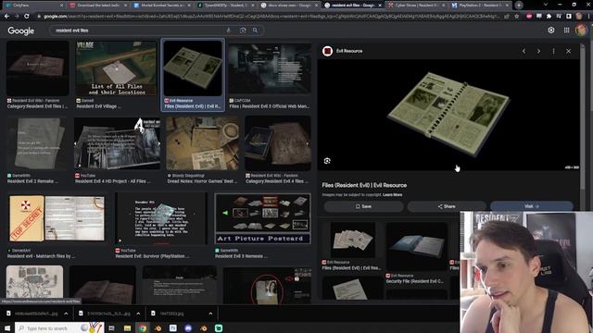Screen dimensions: 593x333
Task: Open the Chrome extensions puzzle icon
Action: [x=549, y=17]
